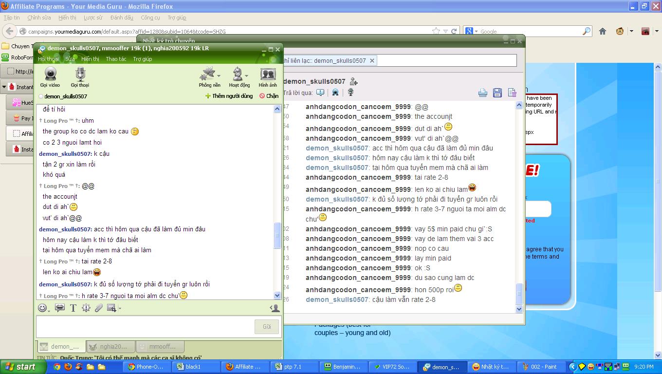Open the Hiển thị menu in chat window
The height and width of the screenshot is (374, 662).
[x=90, y=59]
